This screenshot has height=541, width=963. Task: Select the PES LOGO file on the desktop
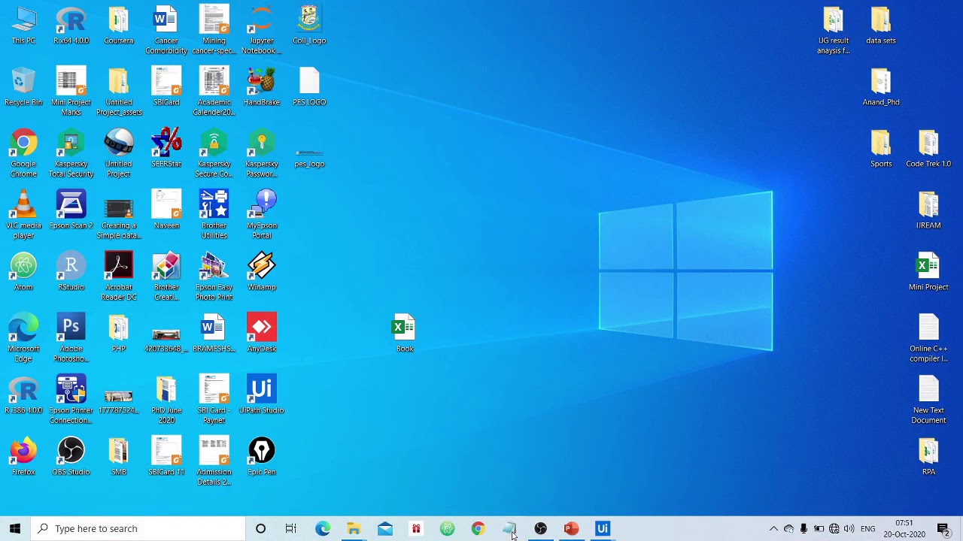coord(309,88)
